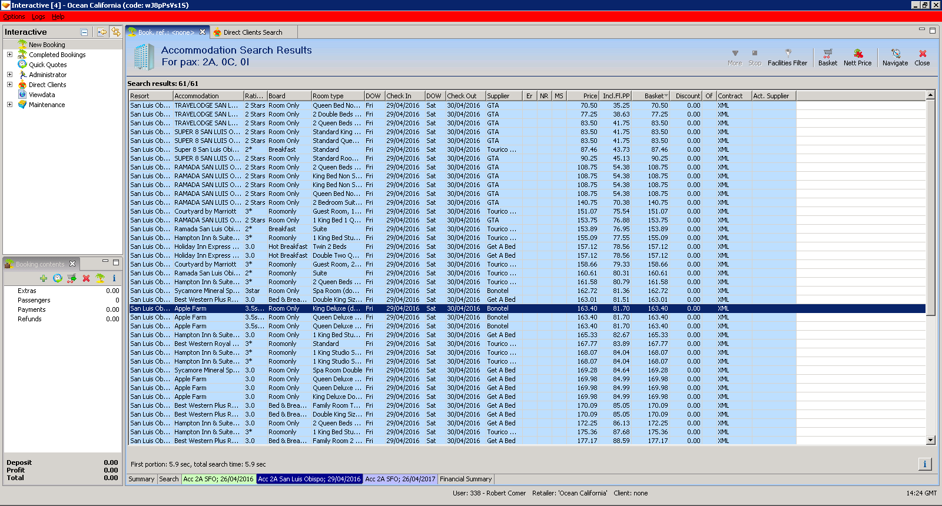Click the palm tree icon in Booking contents toolbar
Image resolution: width=942 pixels, height=506 pixels.
click(100, 278)
